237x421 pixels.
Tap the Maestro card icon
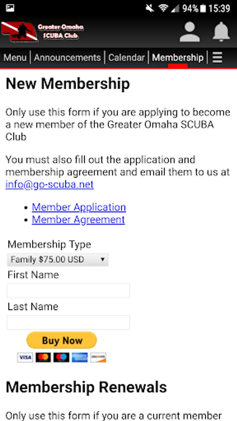tap(61, 357)
